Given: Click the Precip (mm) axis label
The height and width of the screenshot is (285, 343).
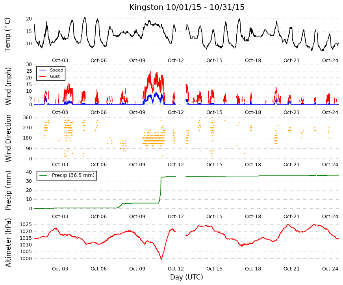Looking at the screenshot, I should coord(8,190).
